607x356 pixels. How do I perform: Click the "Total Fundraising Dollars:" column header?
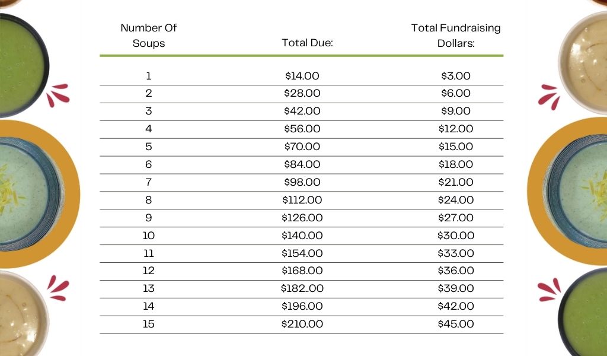(456, 36)
